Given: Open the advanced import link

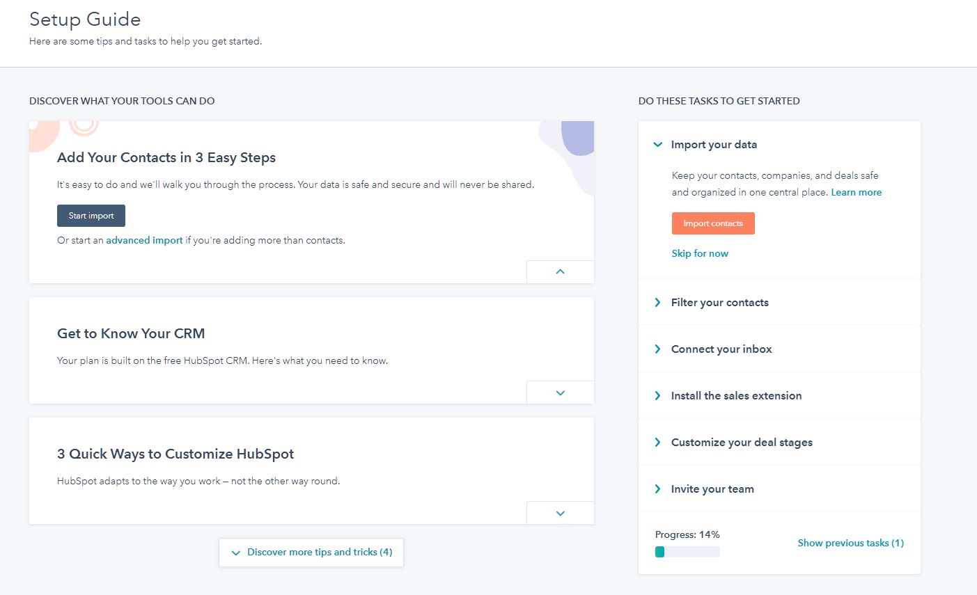Looking at the screenshot, I should (x=144, y=240).
